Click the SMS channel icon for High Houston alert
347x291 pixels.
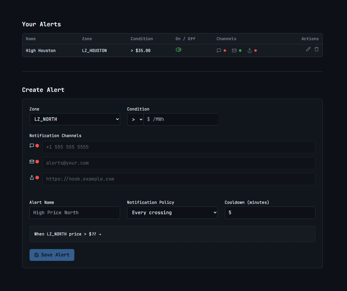[219, 50]
